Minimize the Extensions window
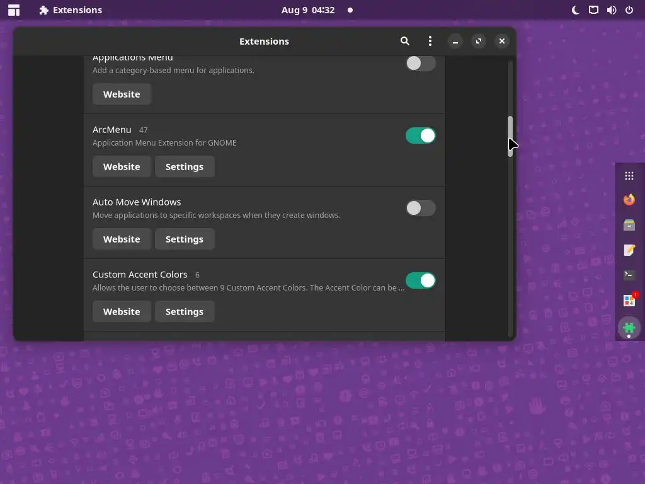645x484 pixels. click(x=455, y=41)
